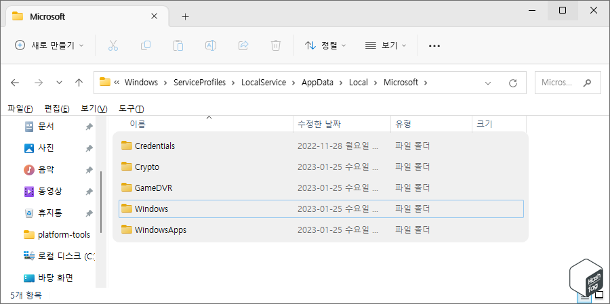The image size is (610, 304).
Task: Go up one folder level arrow
Action: [x=79, y=83]
